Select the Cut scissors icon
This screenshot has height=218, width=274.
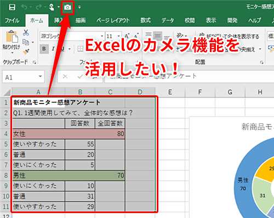26,33
